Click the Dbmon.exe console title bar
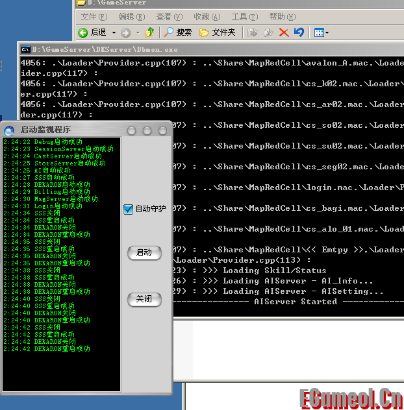Viewport: 404px width, 410px height. pos(195,49)
